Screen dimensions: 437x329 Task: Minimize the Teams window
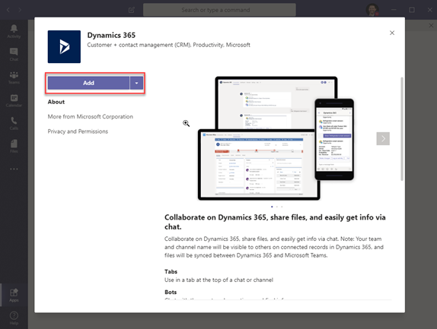[394, 10]
